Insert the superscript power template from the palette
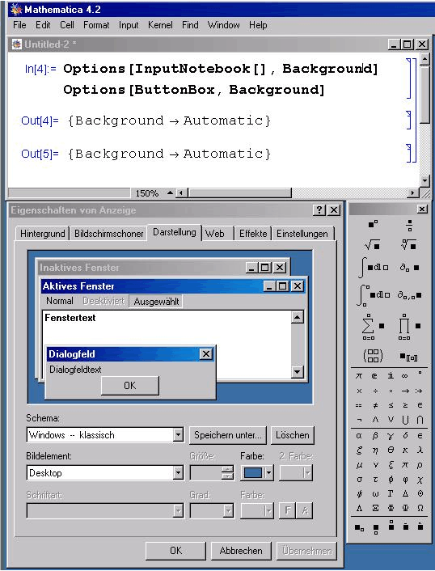 tap(373, 224)
